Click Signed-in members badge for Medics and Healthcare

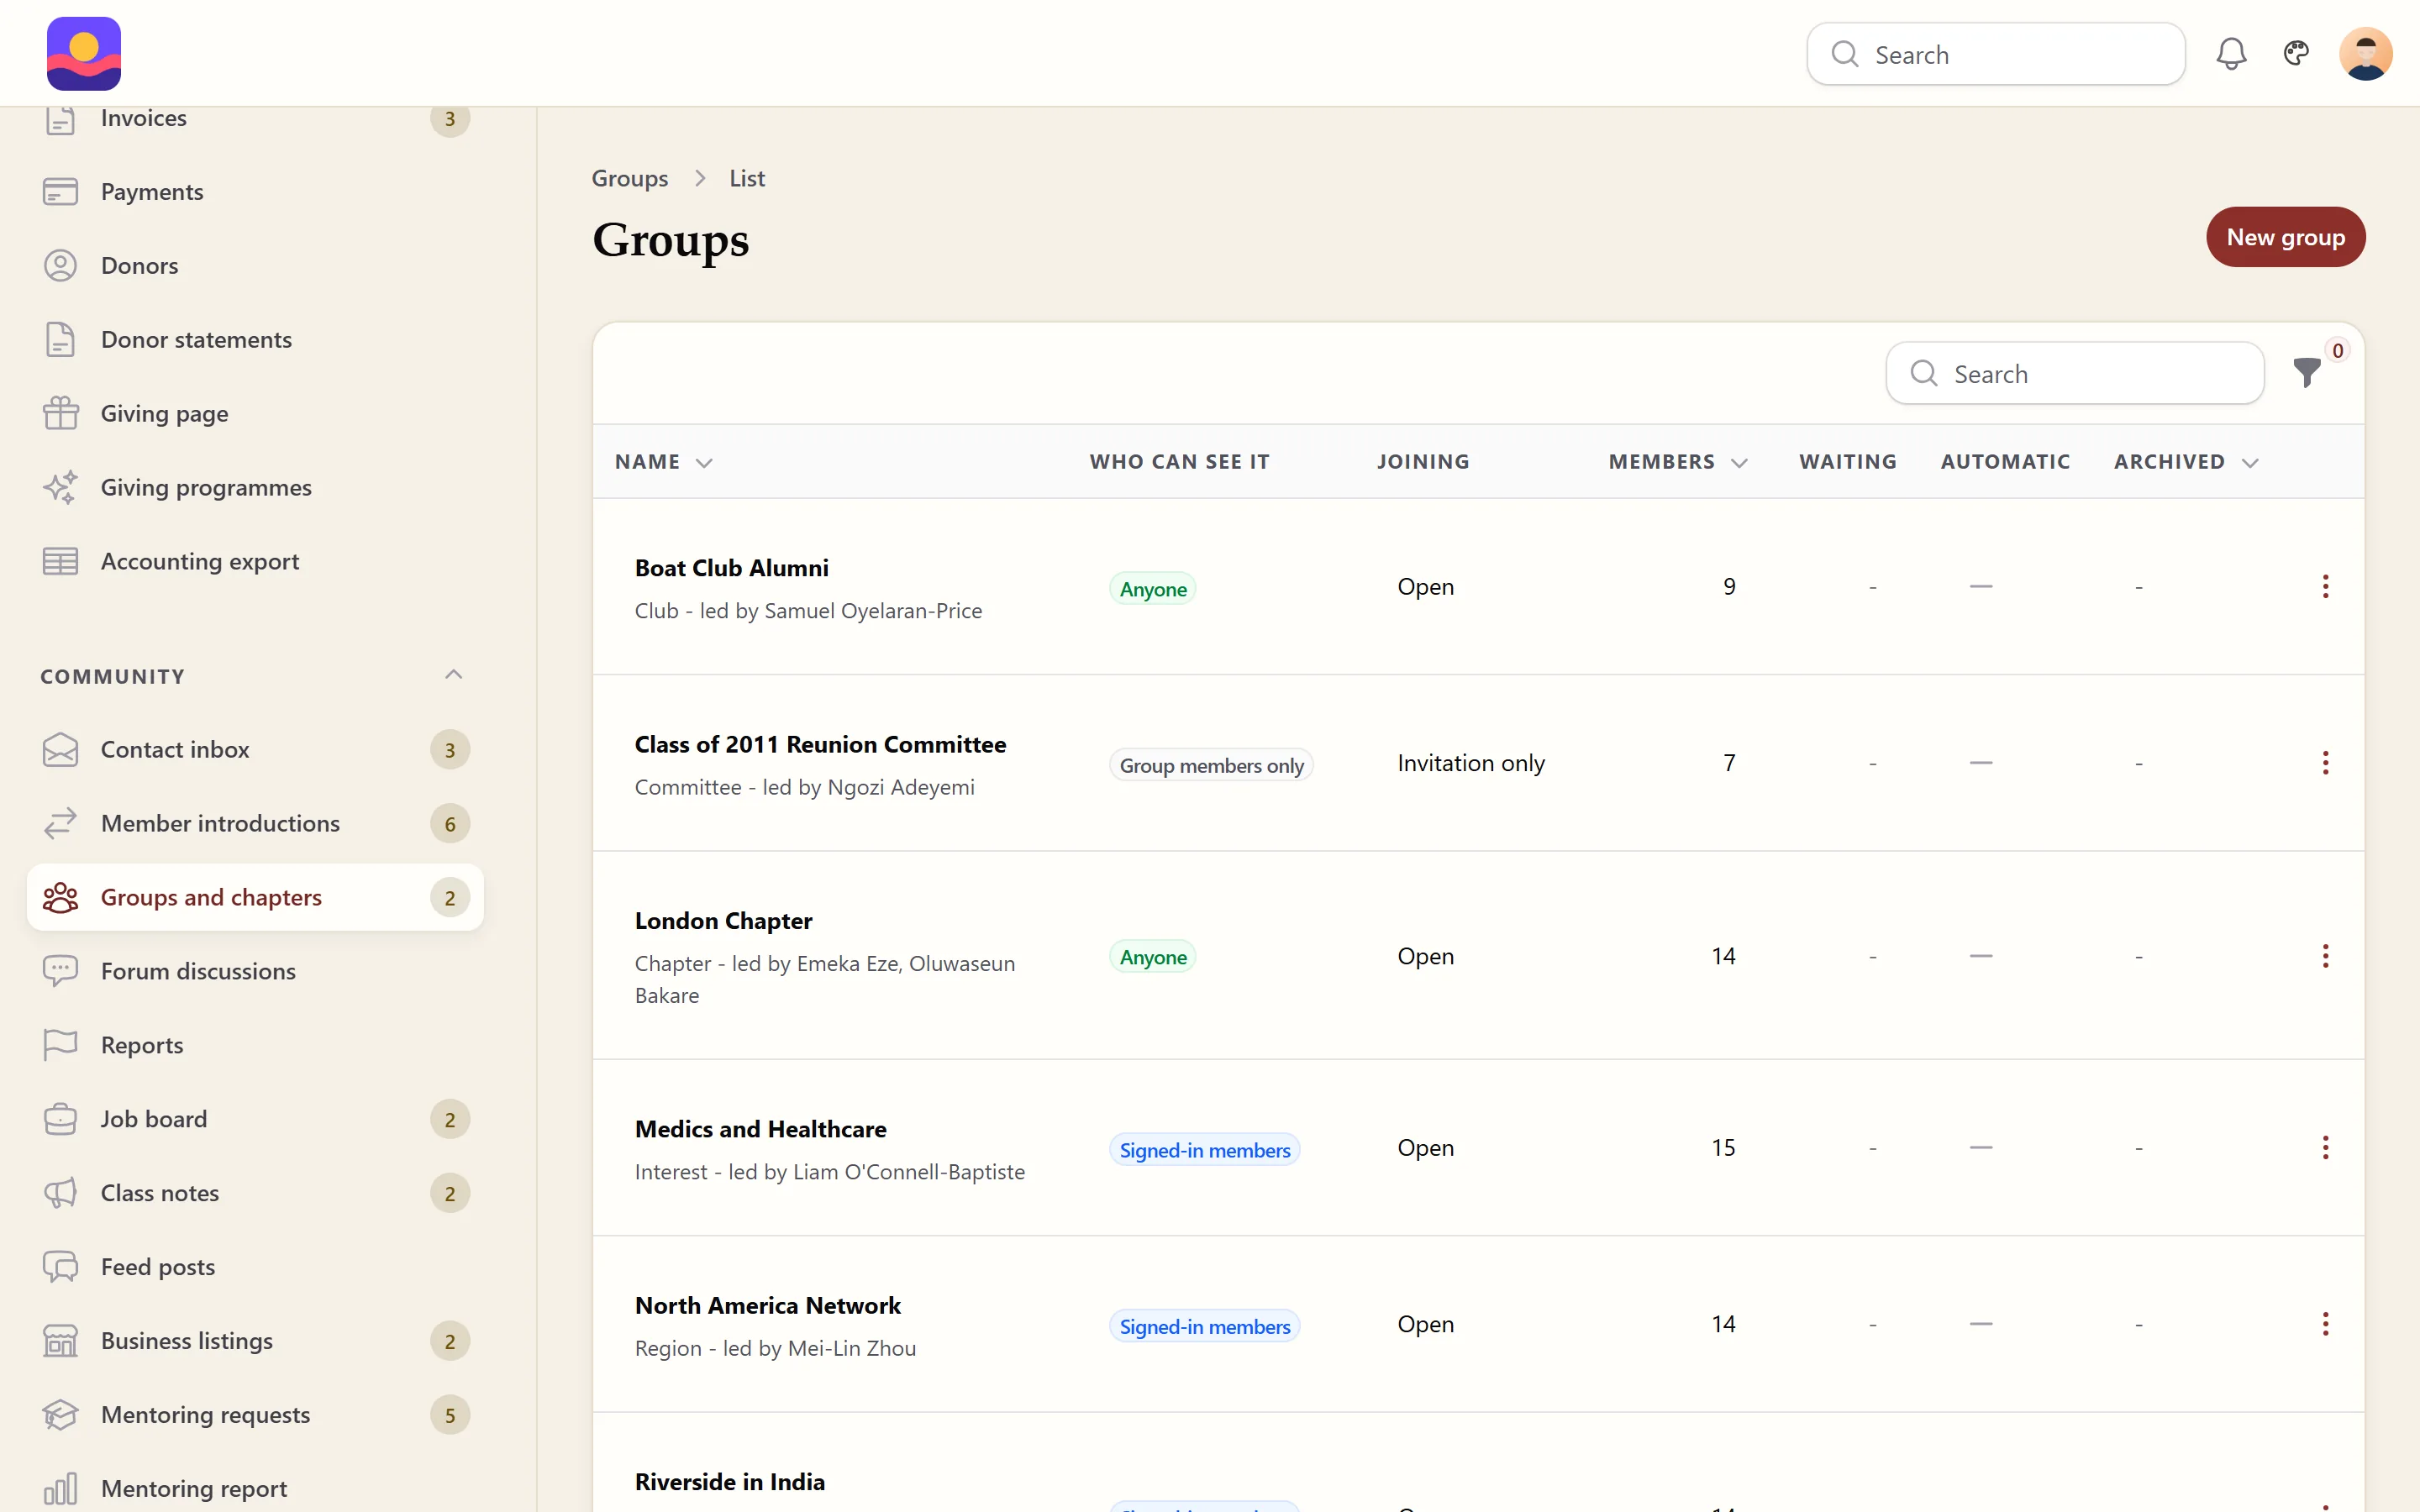click(1204, 1150)
